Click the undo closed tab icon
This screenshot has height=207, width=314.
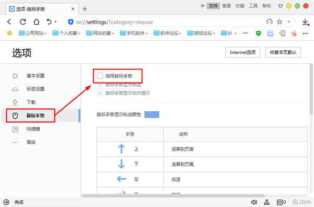[x=49, y=21]
